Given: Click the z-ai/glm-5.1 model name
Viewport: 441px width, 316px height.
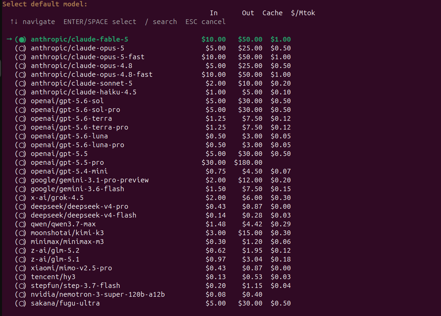Looking at the screenshot, I should point(55,259).
